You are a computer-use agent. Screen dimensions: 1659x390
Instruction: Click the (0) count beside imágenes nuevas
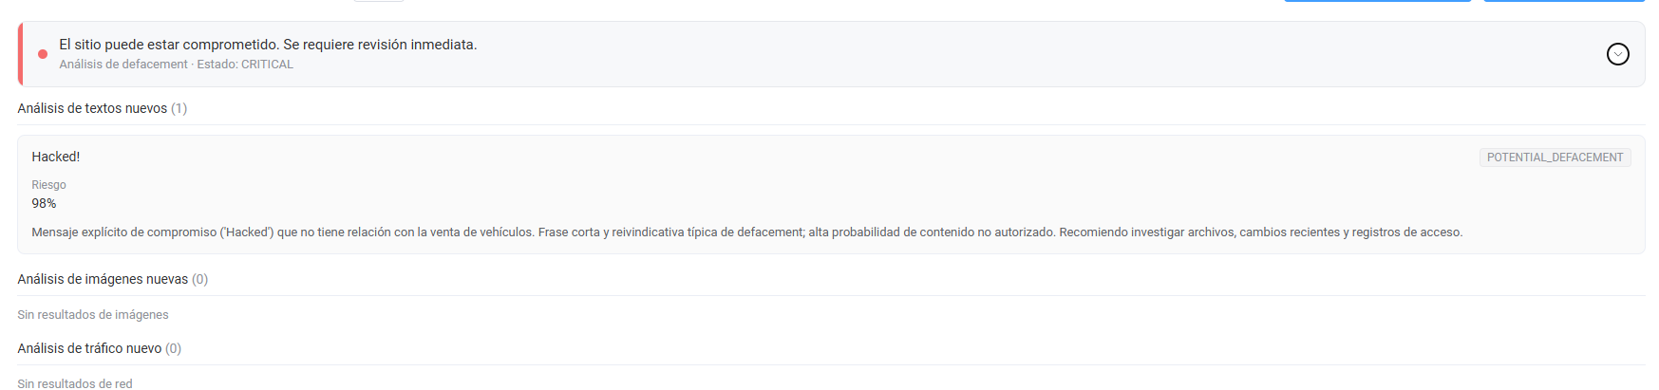click(200, 279)
